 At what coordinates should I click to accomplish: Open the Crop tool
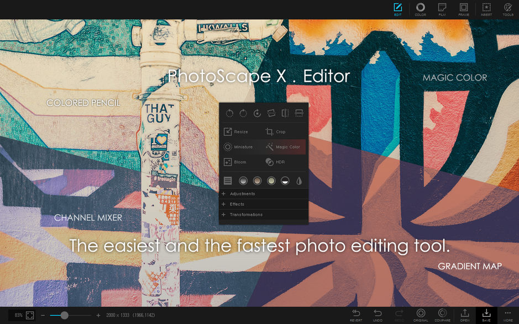coord(276,131)
